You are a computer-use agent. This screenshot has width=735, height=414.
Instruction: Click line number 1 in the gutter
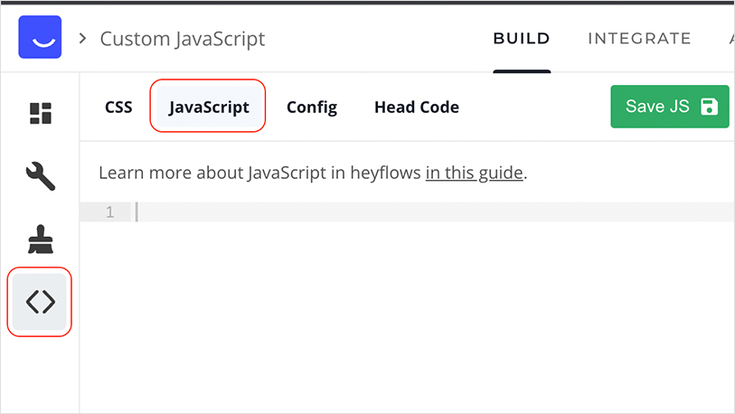tap(109, 212)
